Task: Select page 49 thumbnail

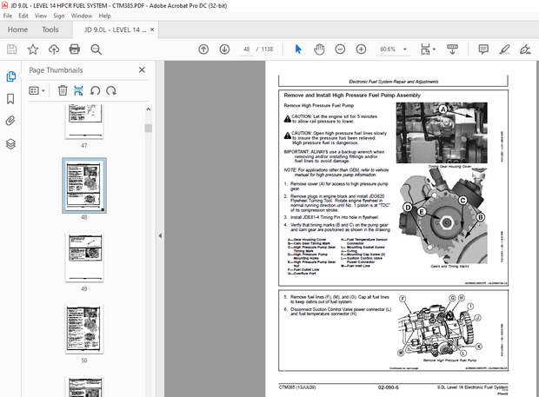Action: [x=84, y=257]
